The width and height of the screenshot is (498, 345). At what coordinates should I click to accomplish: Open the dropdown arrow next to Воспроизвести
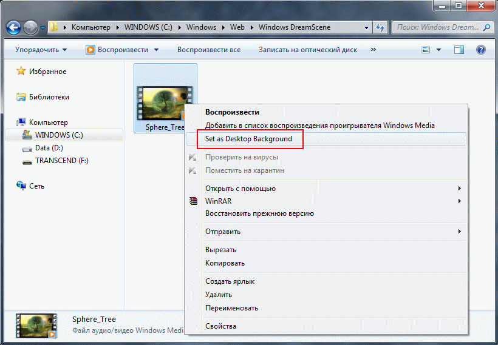tap(156, 50)
